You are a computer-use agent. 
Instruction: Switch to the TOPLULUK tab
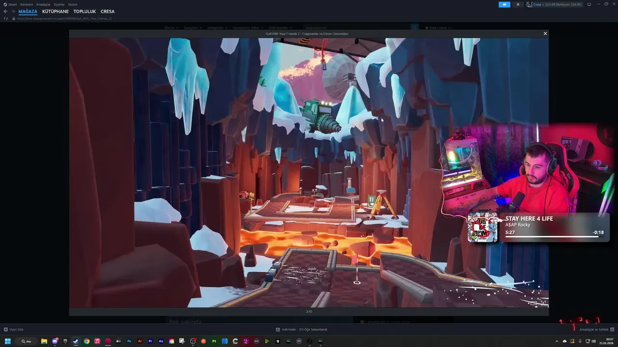point(84,12)
